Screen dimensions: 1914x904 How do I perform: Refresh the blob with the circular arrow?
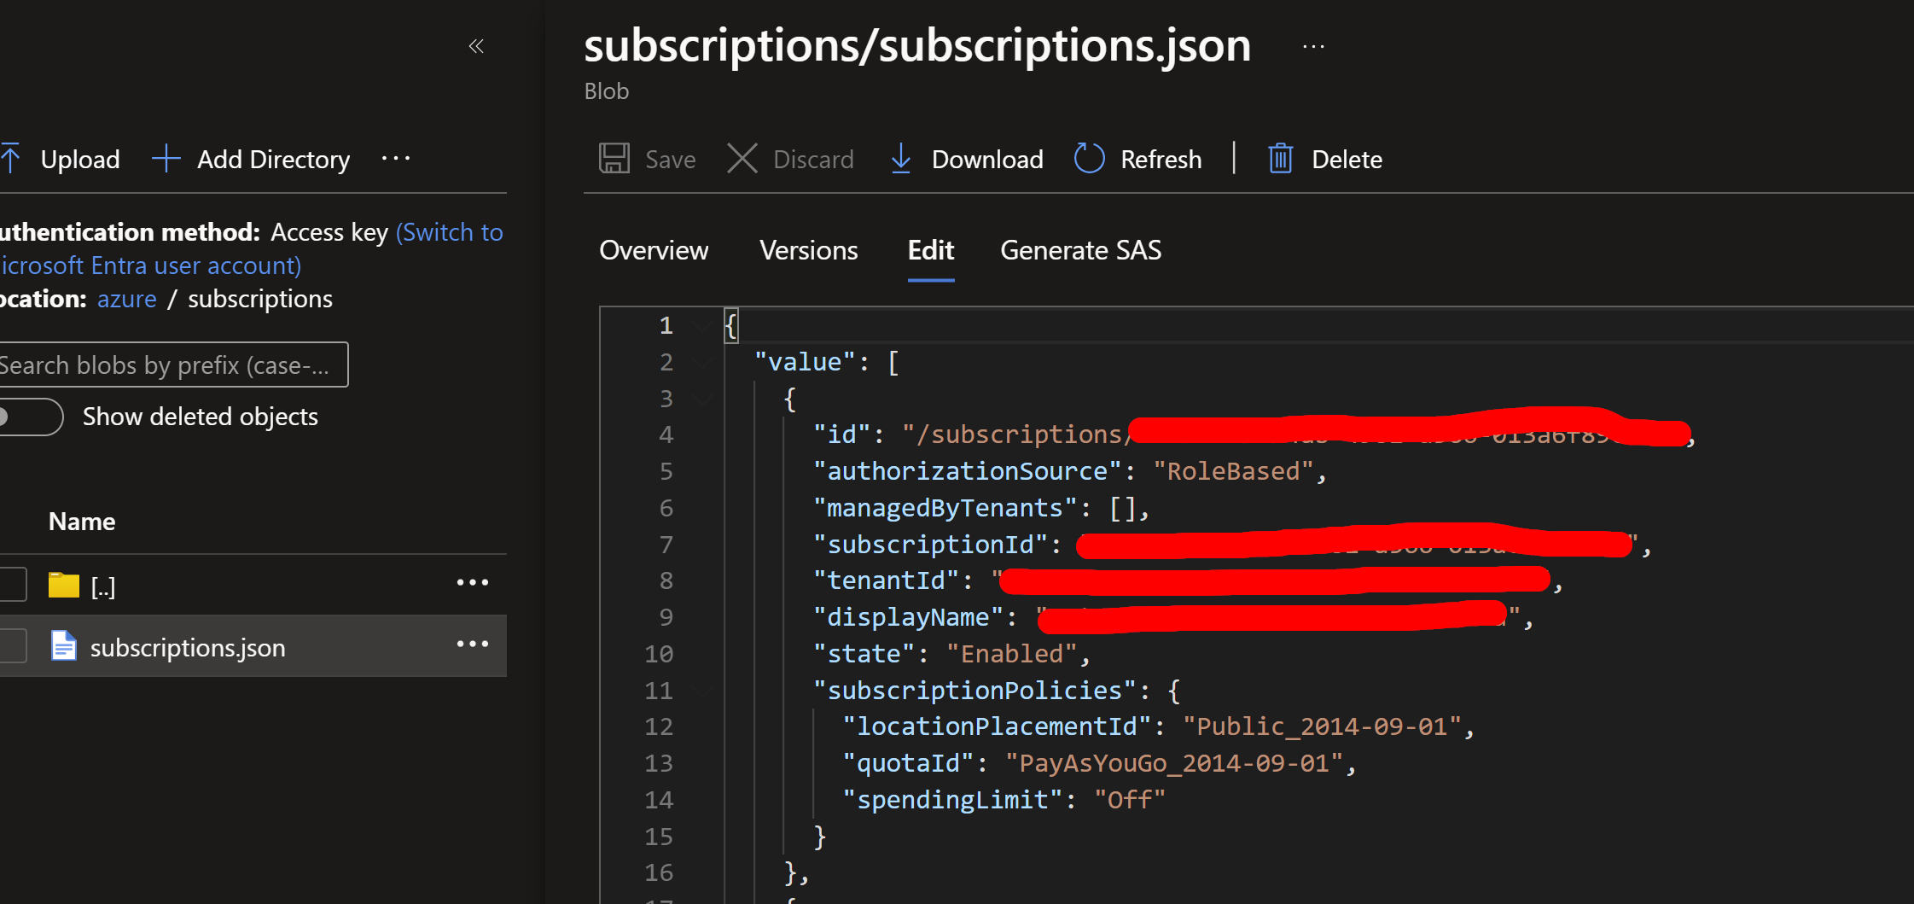(x=1089, y=159)
